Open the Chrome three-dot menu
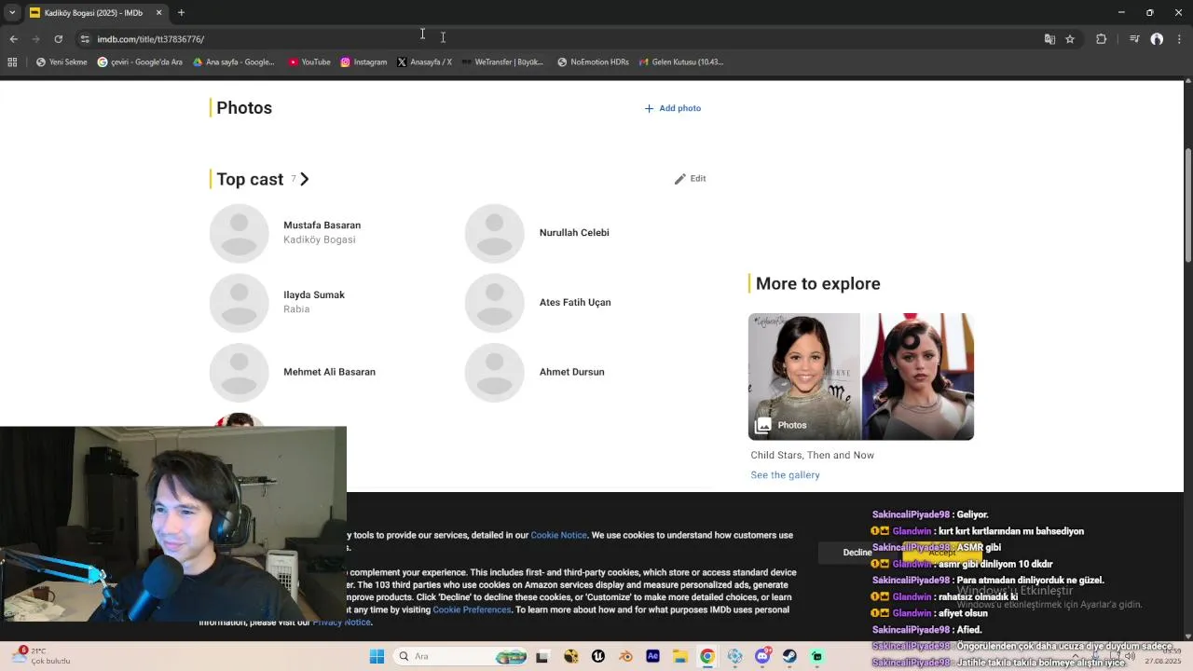 point(1178,39)
